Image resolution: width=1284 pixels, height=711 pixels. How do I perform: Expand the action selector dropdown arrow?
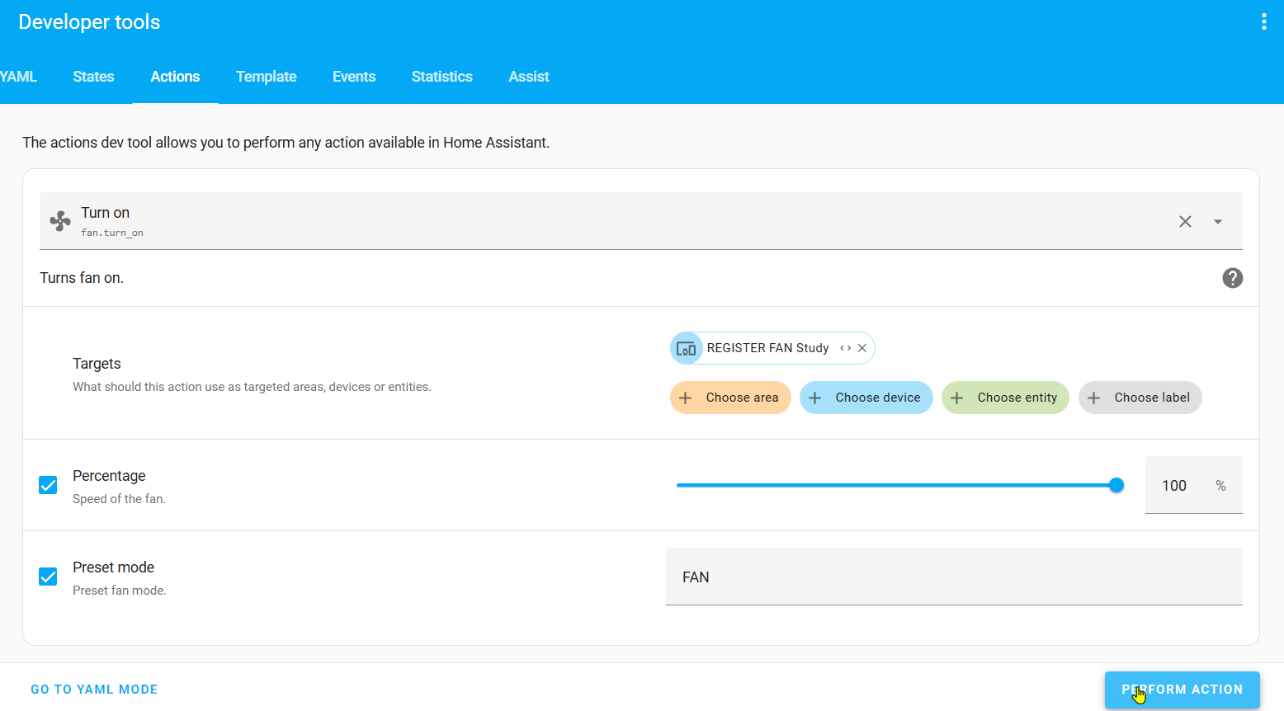tap(1218, 221)
